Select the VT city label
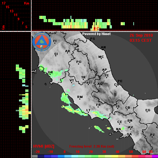Viewport: 158px width, 158px height. coord(72,81)
